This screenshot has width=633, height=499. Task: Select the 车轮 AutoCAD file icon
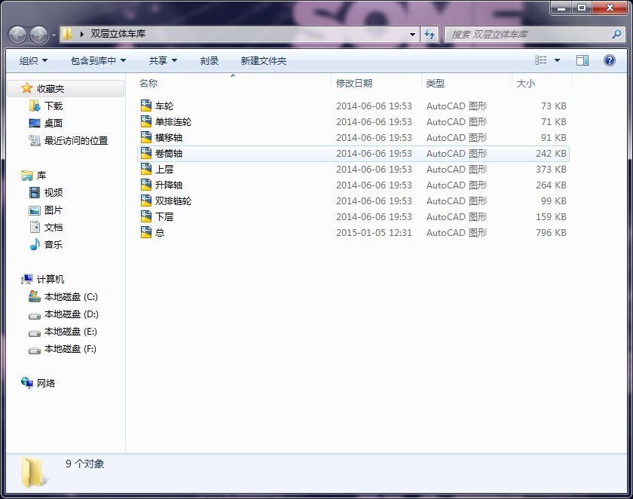pyautogui.click(x=145, y=106)
